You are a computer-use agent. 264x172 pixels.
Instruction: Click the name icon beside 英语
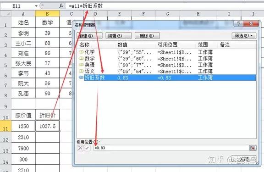(81, 65)
